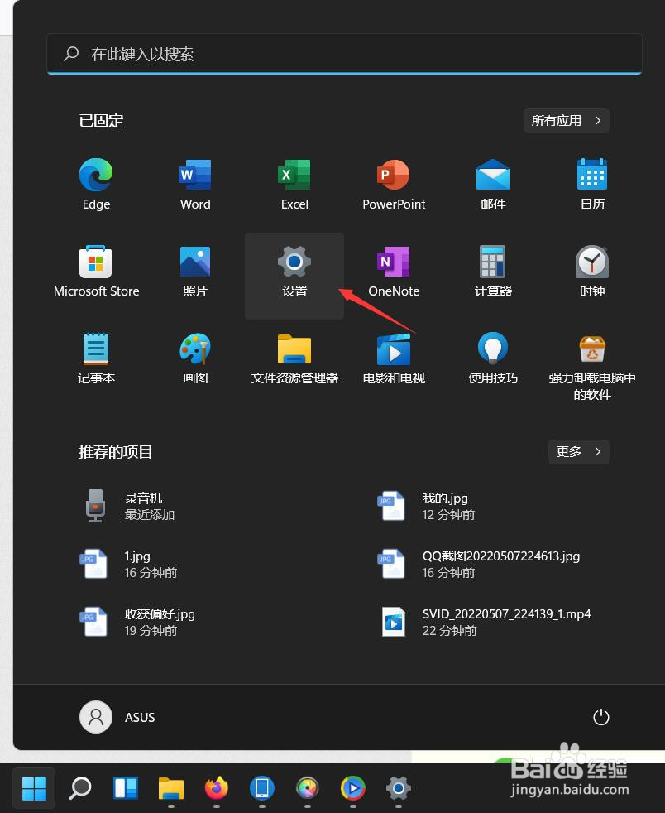Launch OneNote from pinned apps
This screenshot has height=813, width=665.
(x=394, y=272)
